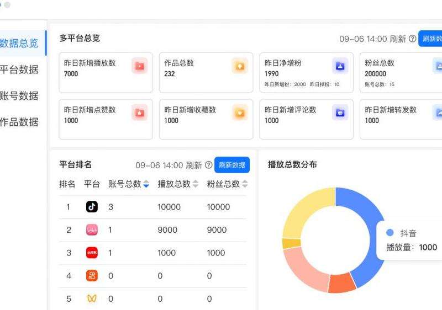Switch to 账号数据 in the sidebar
This screenshot has width=442, height=310.
pos(19,96)
